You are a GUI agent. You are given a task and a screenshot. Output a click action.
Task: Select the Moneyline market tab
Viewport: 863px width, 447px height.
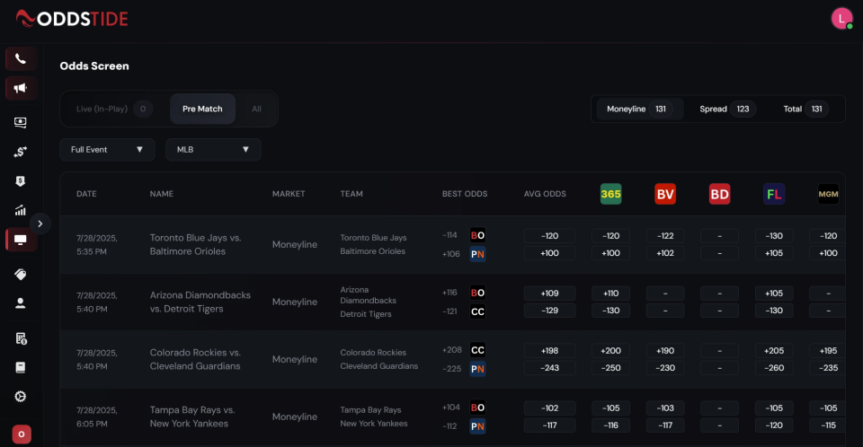point(639,109)
